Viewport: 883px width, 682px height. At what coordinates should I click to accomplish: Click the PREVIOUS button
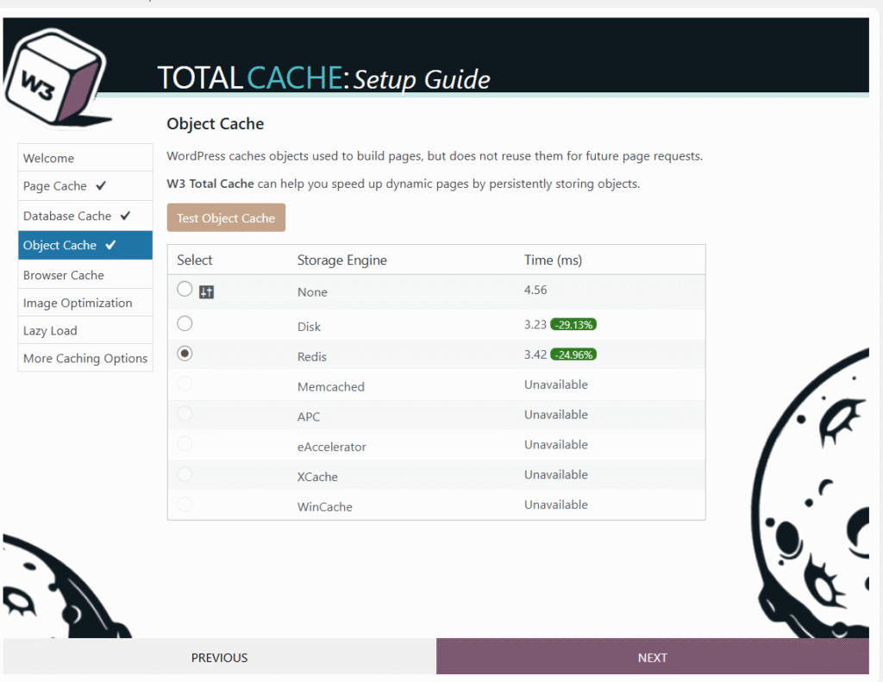point(220,657)
